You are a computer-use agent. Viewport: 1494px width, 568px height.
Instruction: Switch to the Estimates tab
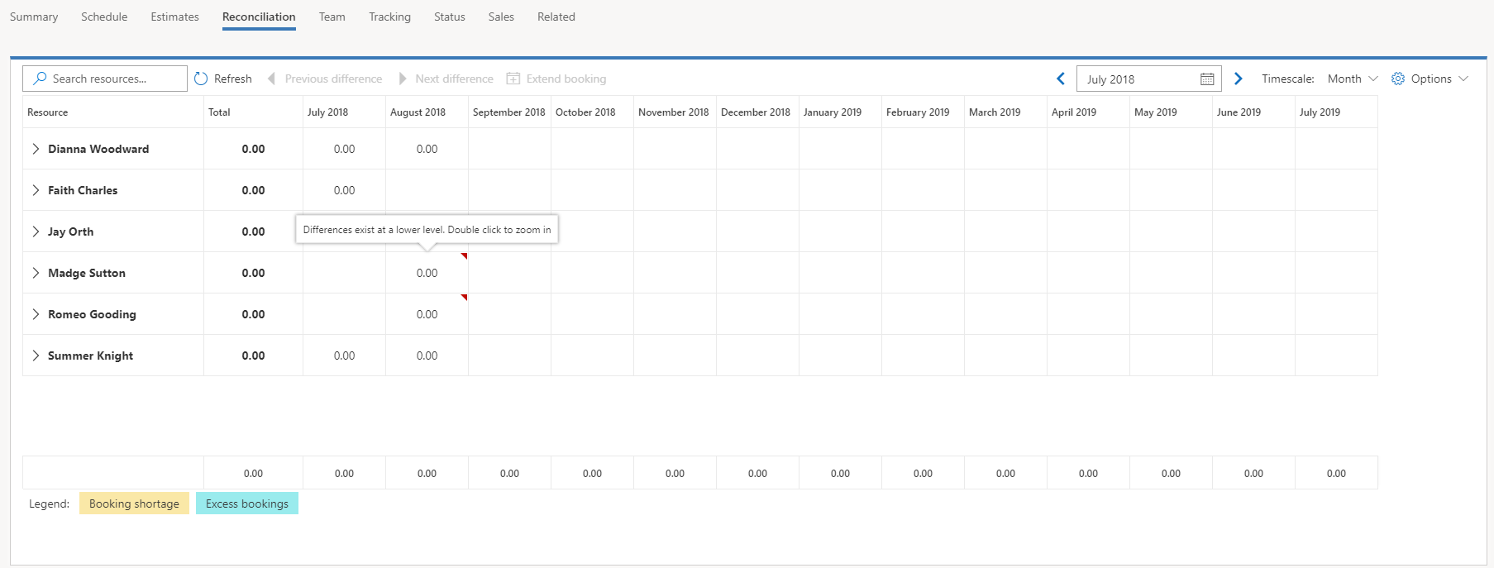[x=174, y=17]
